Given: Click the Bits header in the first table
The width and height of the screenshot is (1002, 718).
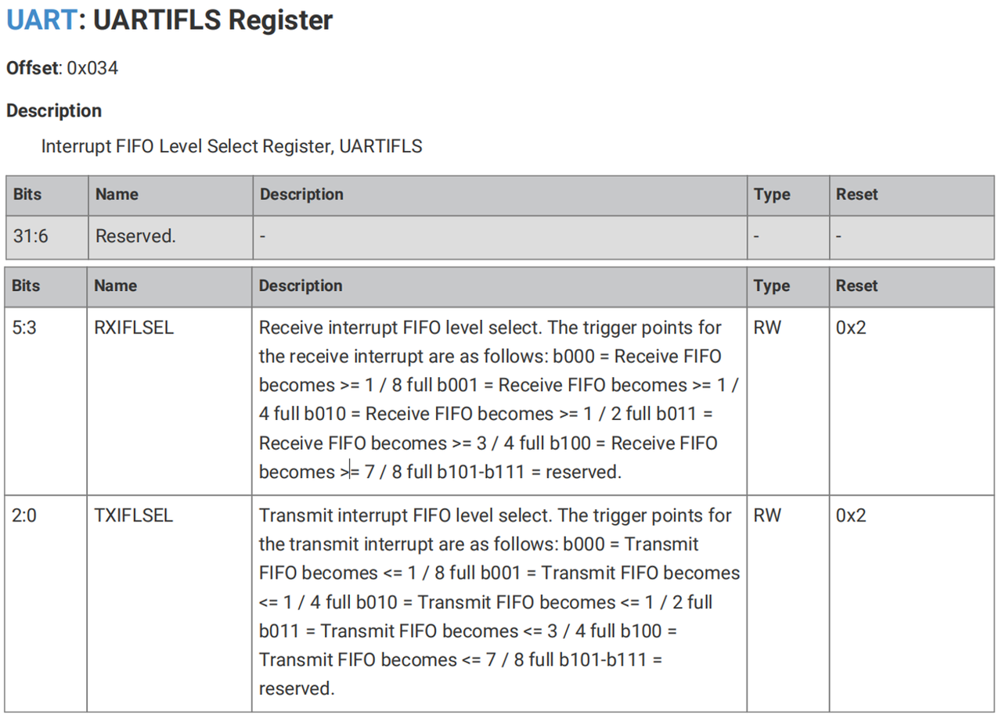Looking at the screenshot, I should coord(27,194).
